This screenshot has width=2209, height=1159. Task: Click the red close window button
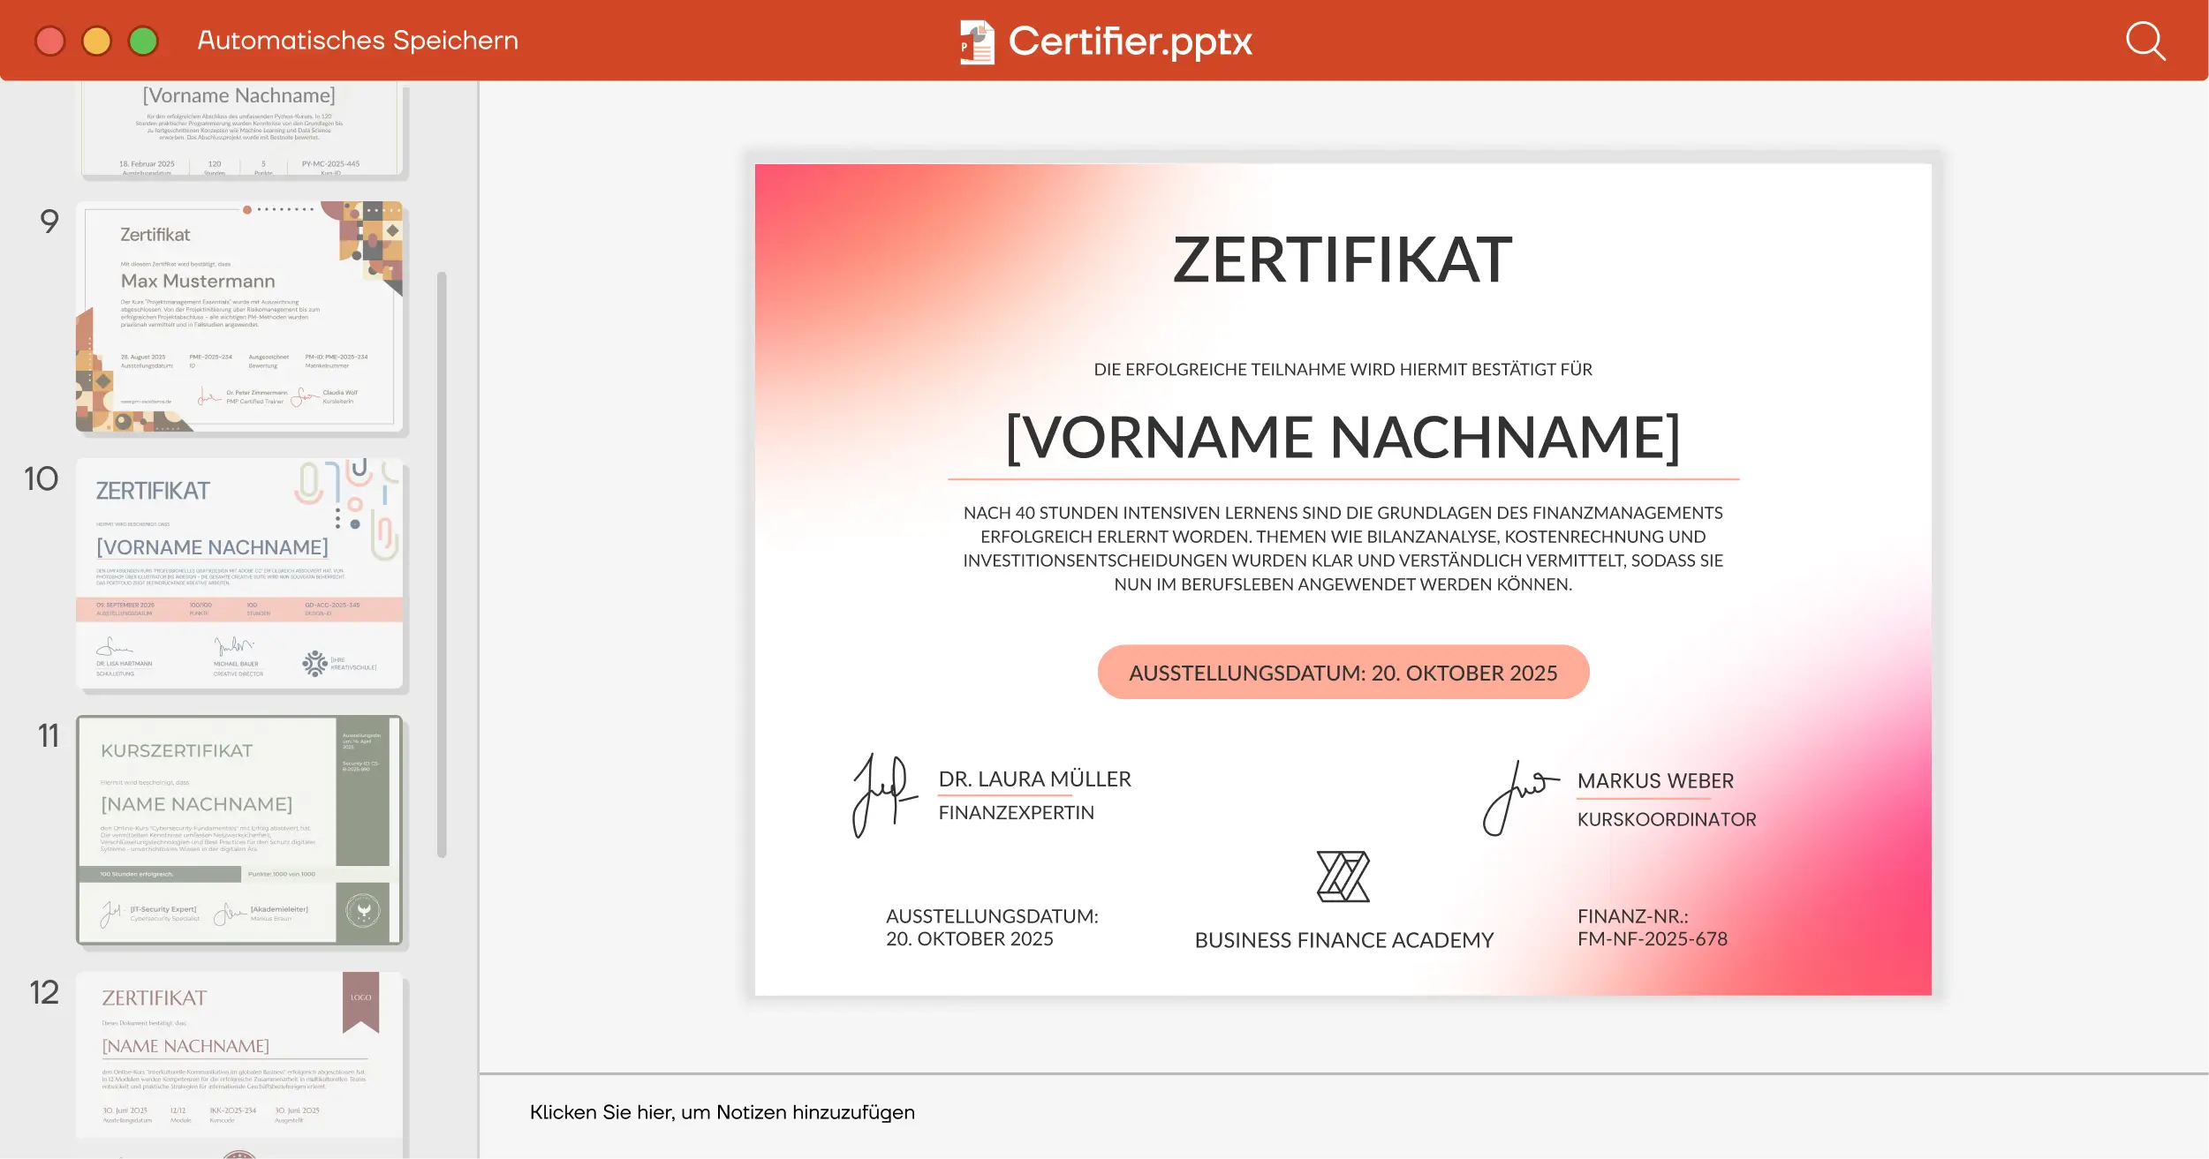[50, 41]
